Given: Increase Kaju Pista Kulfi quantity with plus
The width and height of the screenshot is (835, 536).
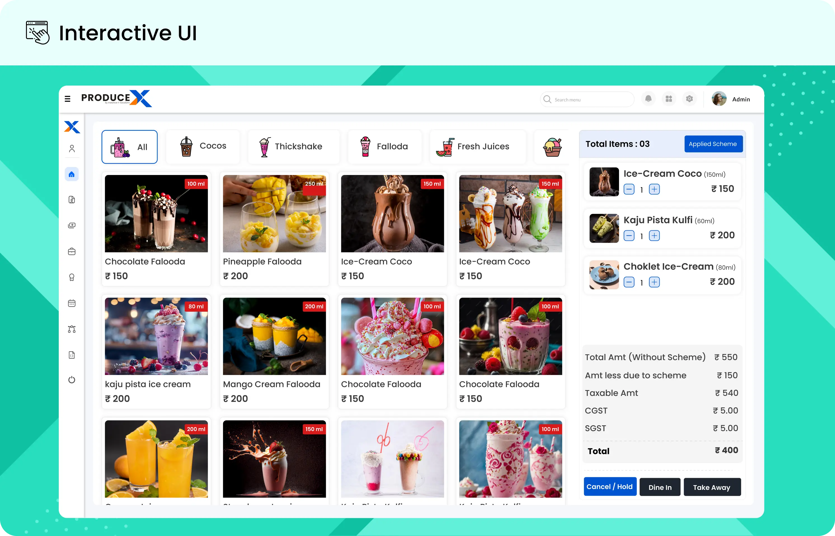Looking at the screenshot, I should 655,236.
